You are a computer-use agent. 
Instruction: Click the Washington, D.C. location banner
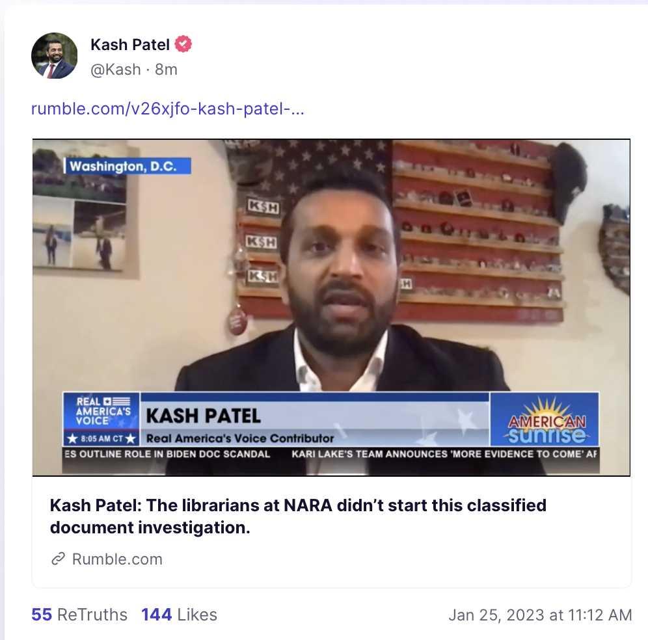[128, 166]
